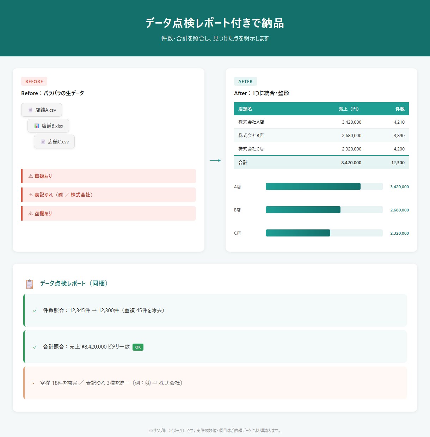Screen dimensions: 430x437
Task: Click the 店舗B.xlsx file chip
Action: (48, 126)
